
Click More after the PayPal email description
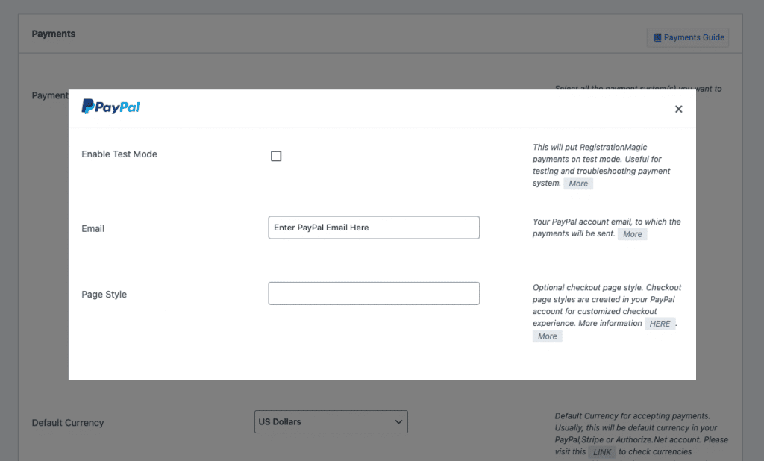point(632,233)
